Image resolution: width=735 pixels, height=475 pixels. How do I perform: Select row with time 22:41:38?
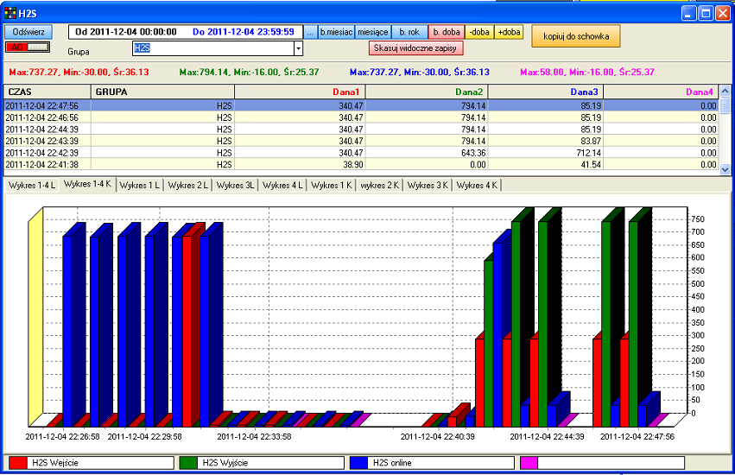(361, 164)
